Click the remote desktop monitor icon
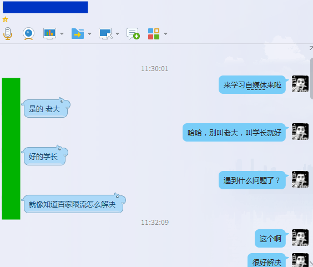 (105, 33)
